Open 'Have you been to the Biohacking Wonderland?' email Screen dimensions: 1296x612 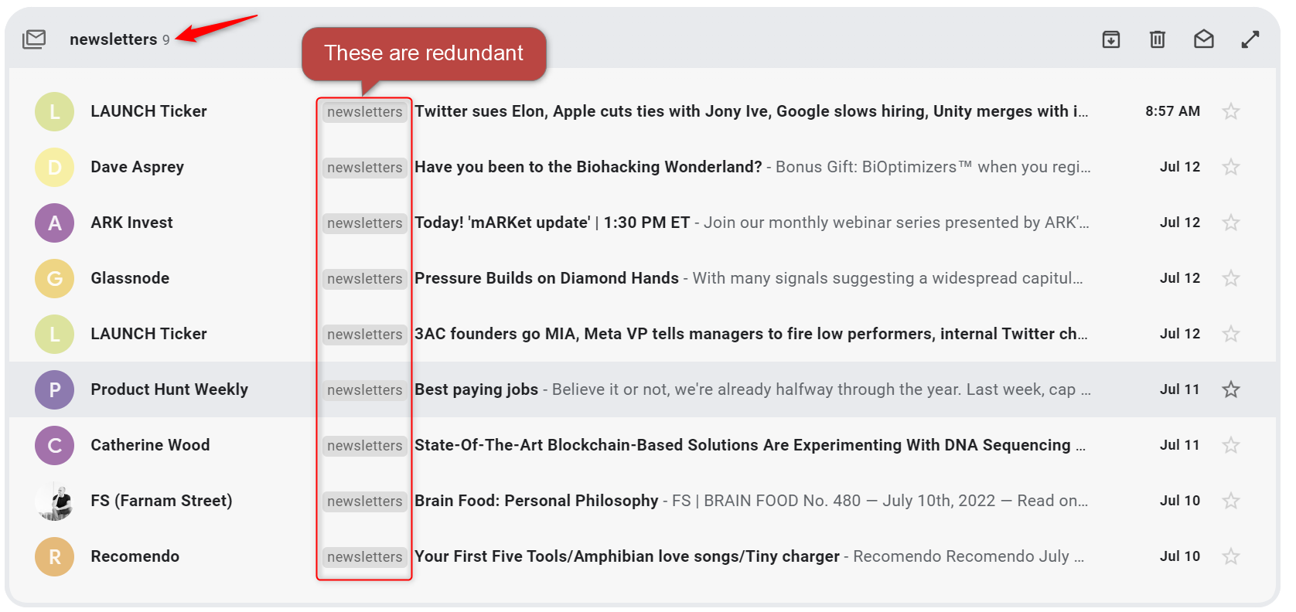(588, 167)
